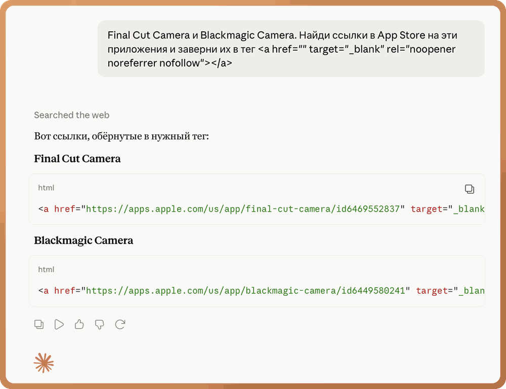Click html label in Blackmagic Camera block

point(46,269)
